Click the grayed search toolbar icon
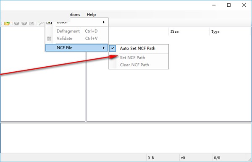Viewport: 252px width, 162px height. [x=41, y=23]
